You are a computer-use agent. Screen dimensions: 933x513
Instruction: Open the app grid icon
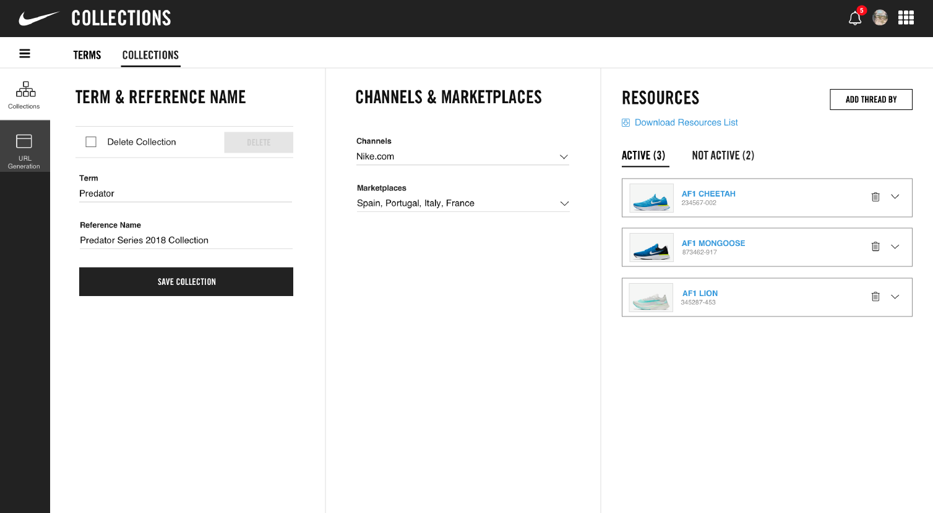[906, 17]
